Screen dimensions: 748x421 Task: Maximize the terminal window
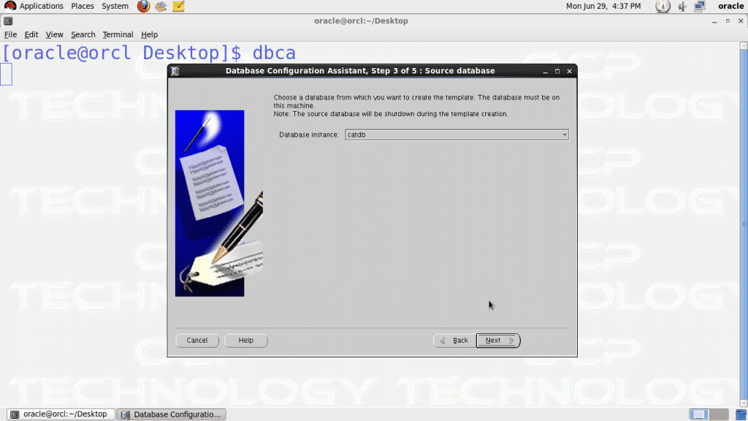coord(728,21)
